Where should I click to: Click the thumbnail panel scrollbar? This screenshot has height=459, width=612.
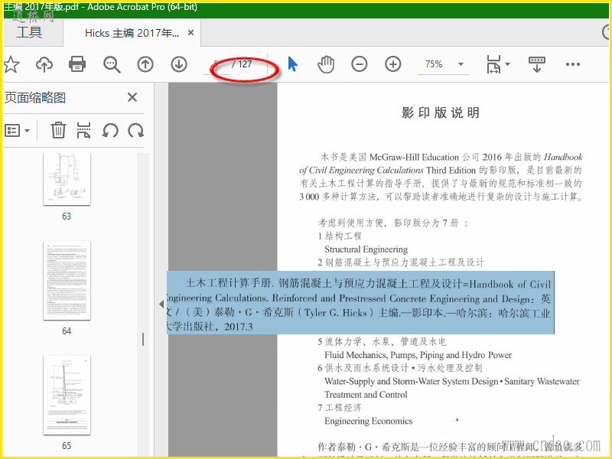click(x=143, y=339)
